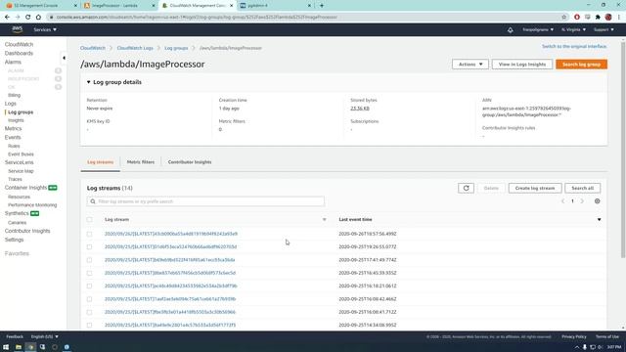Image resolution: width=626 pixels, height=352 pixels.
Task: Open the Privacy Policy footer link
Action: 574,336
